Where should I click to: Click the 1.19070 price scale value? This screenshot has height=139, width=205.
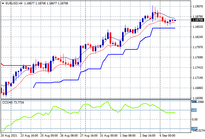click(x=198, y=6)
